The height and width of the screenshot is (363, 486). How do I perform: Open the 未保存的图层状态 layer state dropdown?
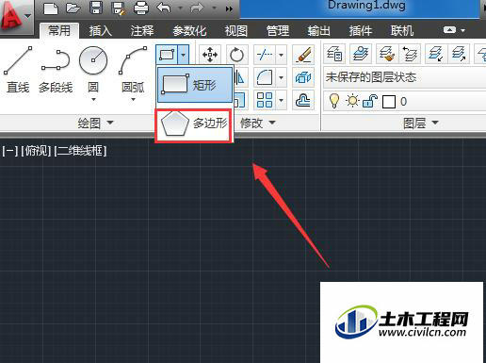[x=405, y=77]
